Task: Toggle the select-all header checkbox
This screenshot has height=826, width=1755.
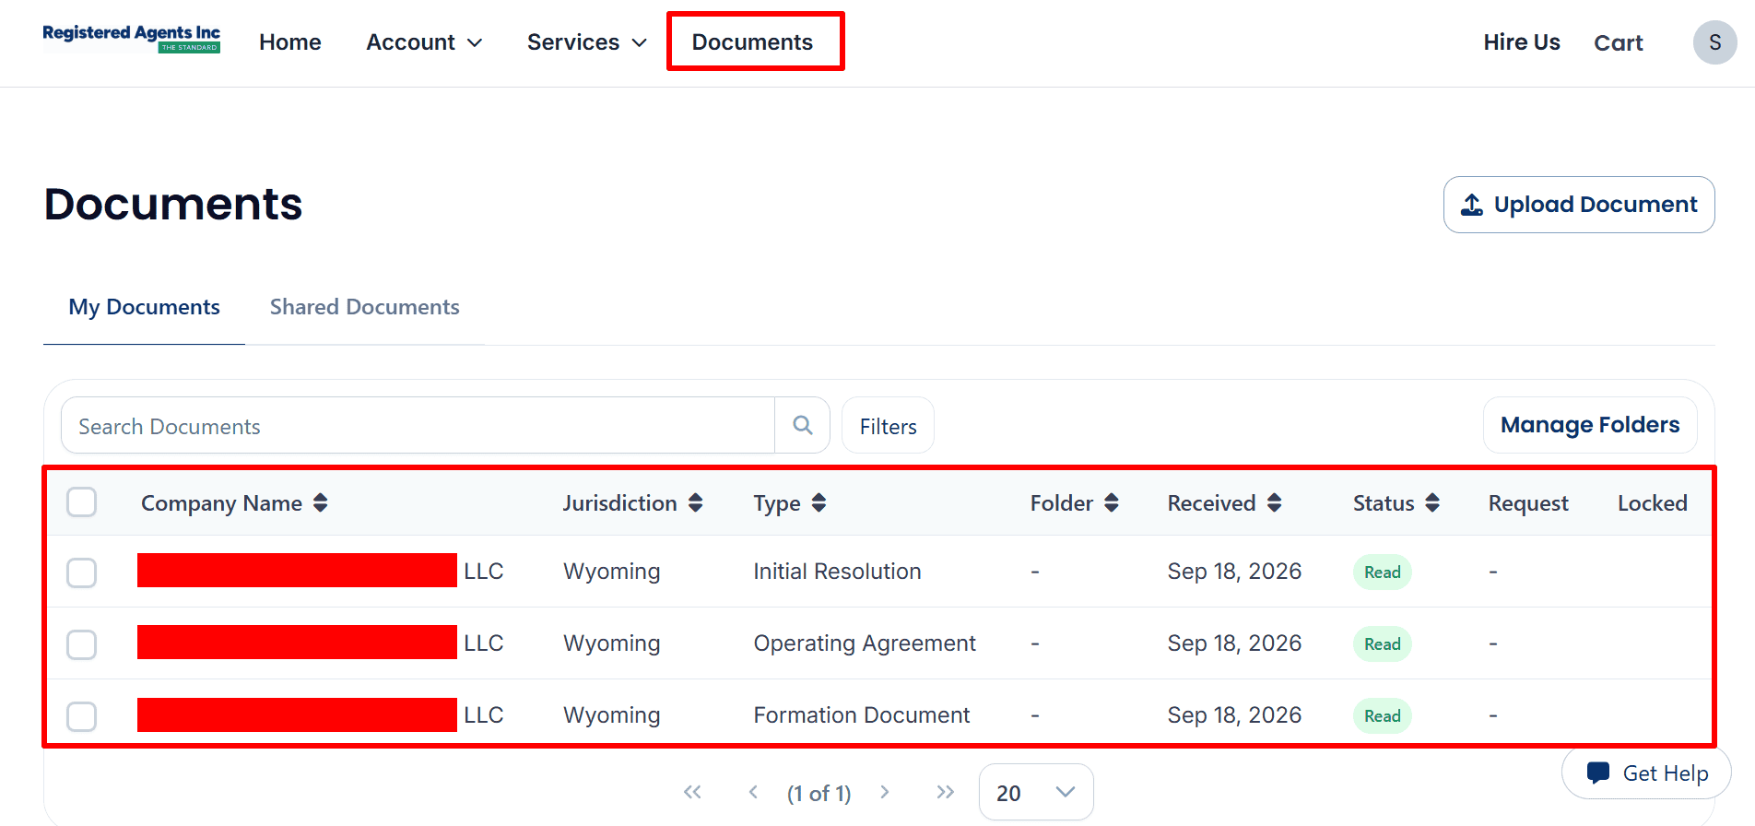Action: tap(82, 502)
